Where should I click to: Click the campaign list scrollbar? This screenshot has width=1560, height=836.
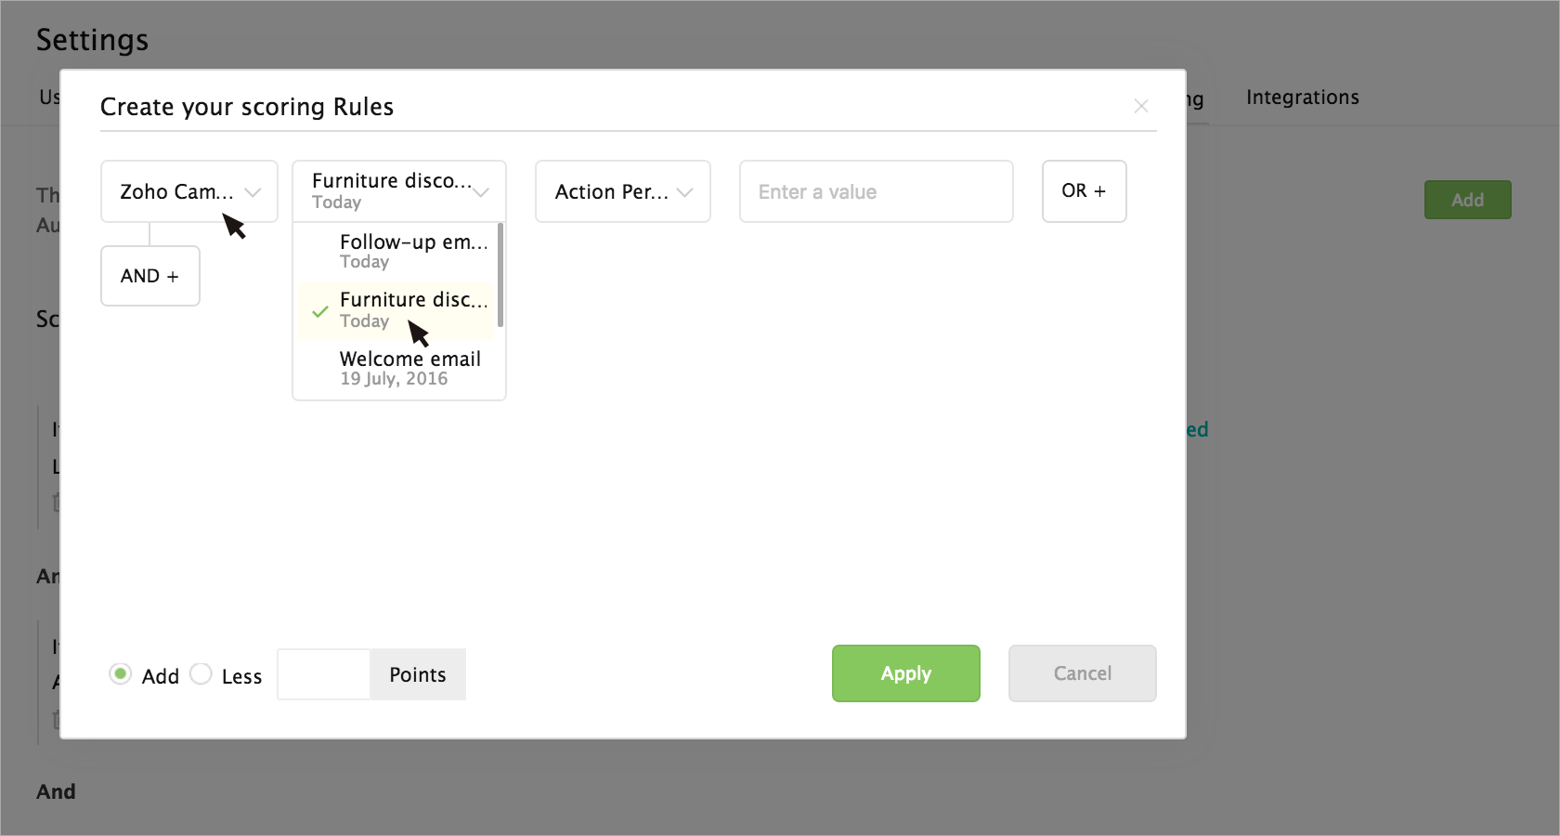coord(500,276)
